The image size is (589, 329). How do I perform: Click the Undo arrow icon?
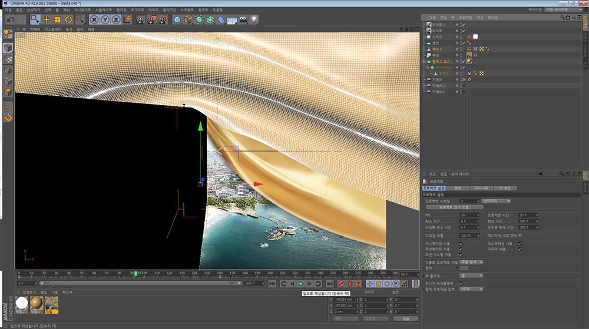click(11, 19)
